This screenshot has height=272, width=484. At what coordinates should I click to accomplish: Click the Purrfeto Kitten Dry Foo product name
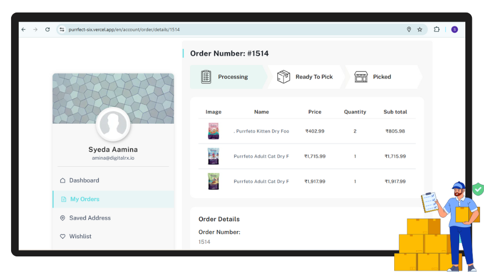[x=262, y=131]
